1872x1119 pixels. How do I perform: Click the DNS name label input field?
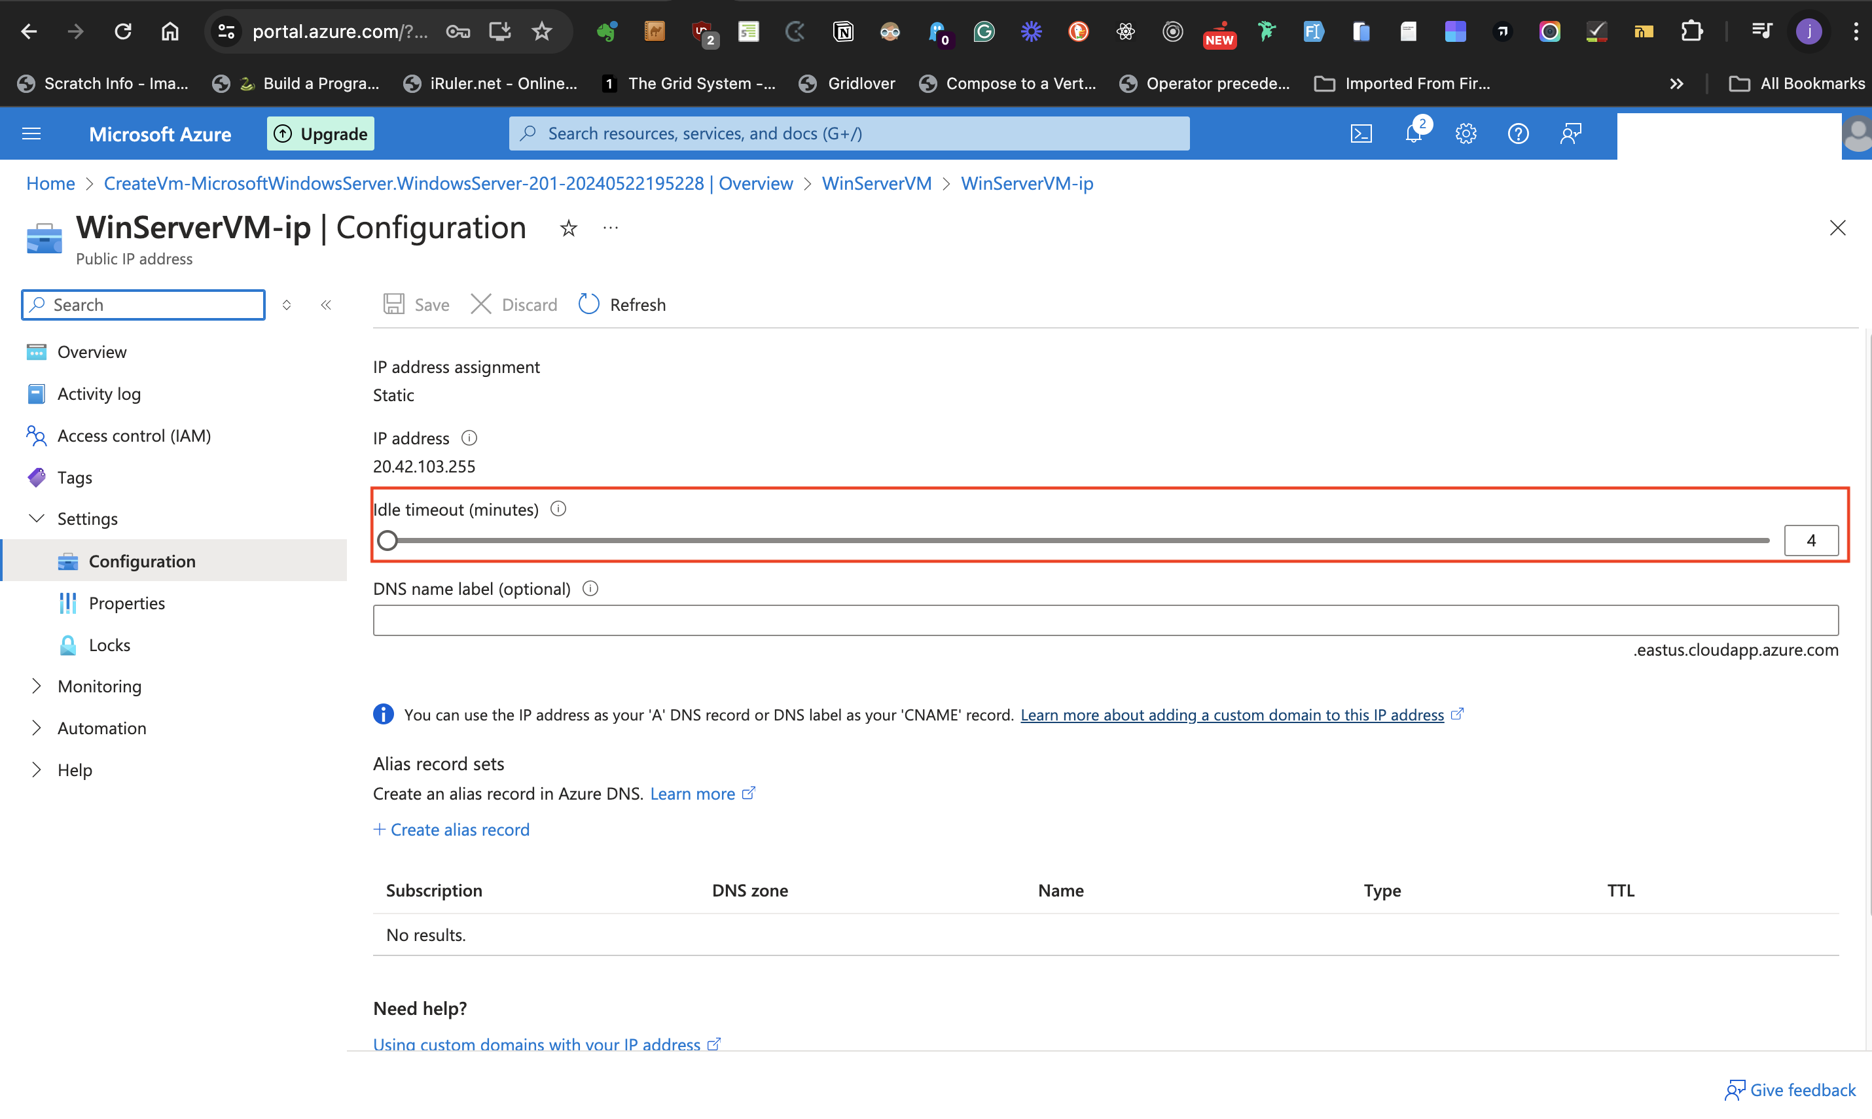tap(1105, 620)
